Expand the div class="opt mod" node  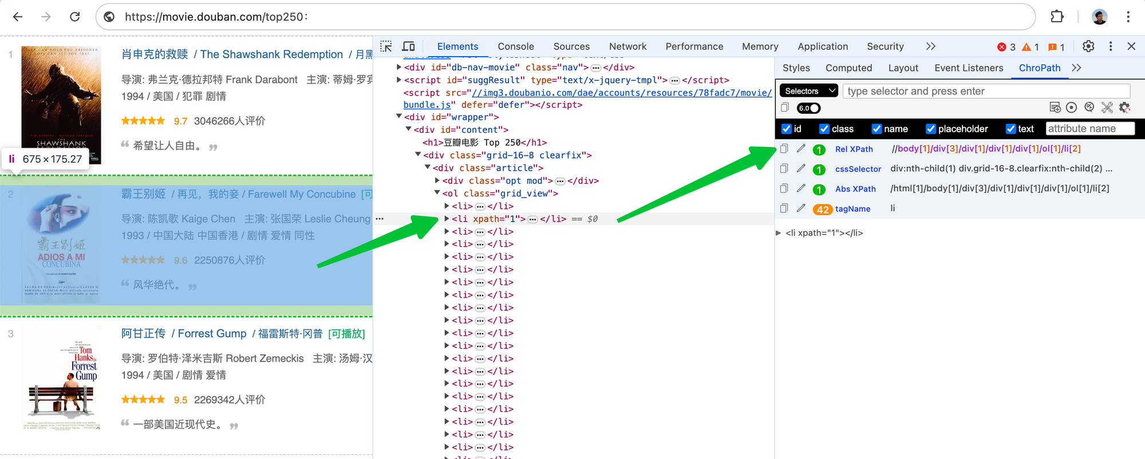(x=437, y=180)
